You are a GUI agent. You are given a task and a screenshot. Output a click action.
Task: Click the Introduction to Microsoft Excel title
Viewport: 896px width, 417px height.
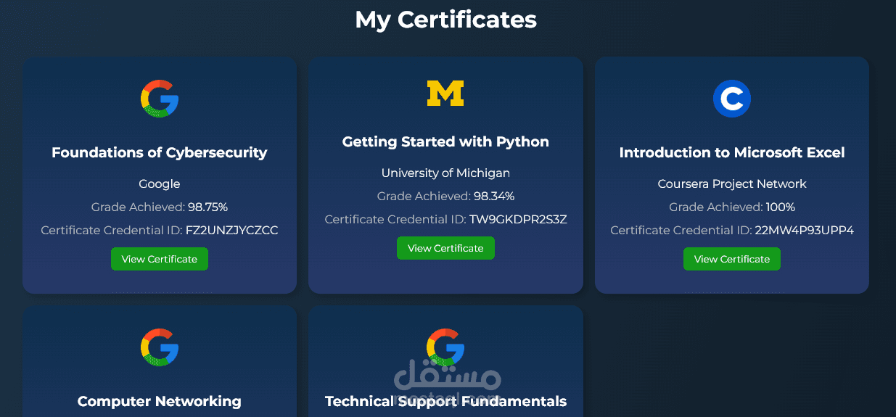point(731,152)
